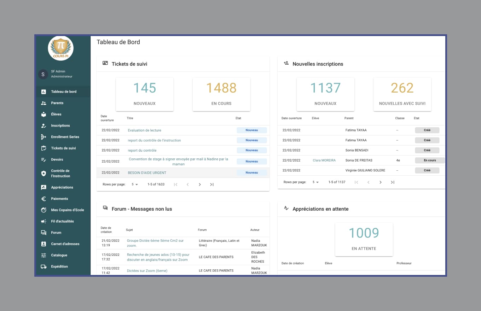Open the BESOIN D'AIDE URGENT ticket
The width and height of the screenshot is (481, 311).
(147, 173)
